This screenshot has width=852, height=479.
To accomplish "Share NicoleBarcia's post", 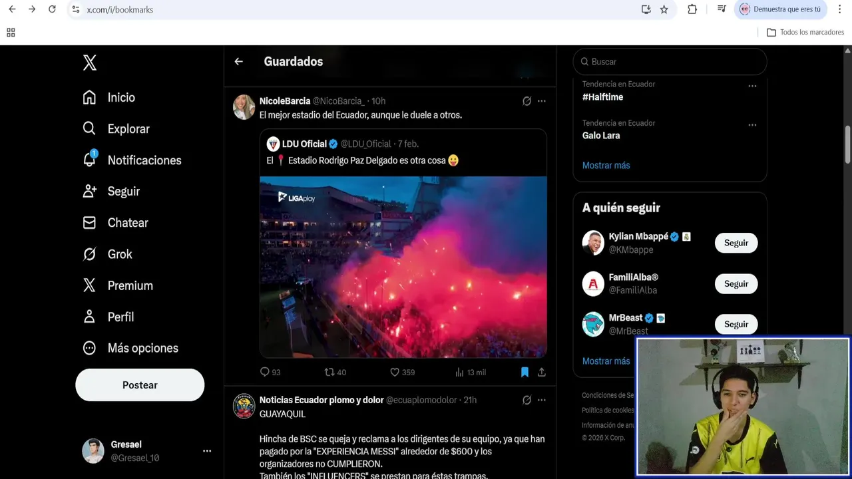I will tap(542, 372).
